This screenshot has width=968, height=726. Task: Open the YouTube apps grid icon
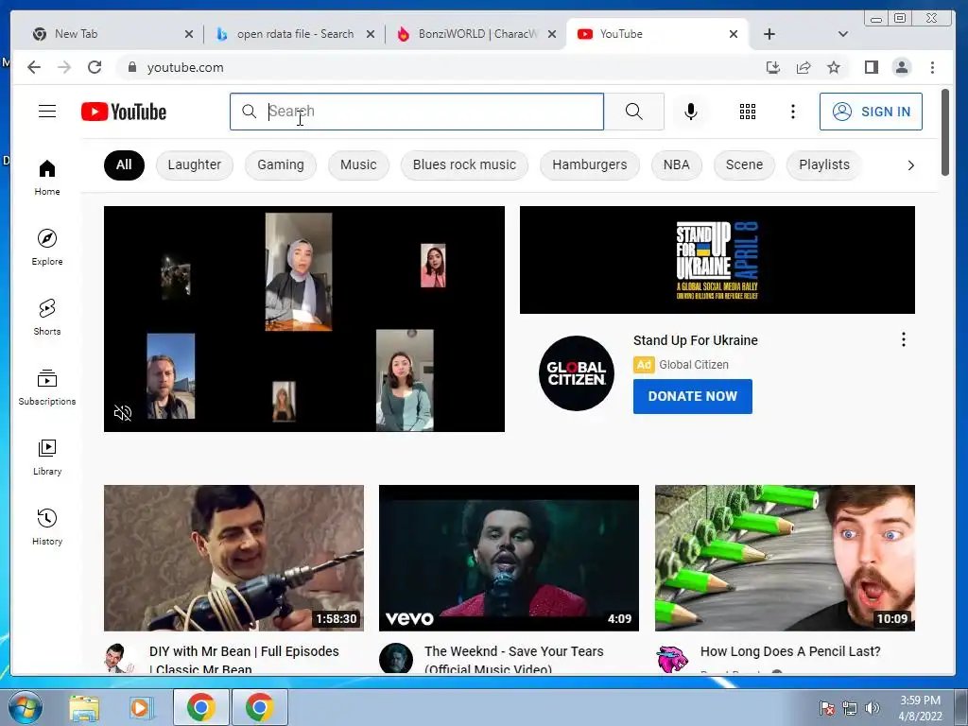tap(748, 112)
